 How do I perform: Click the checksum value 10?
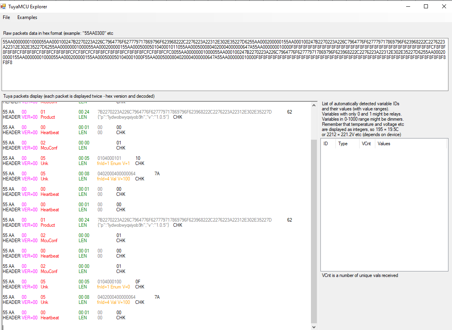138,158
